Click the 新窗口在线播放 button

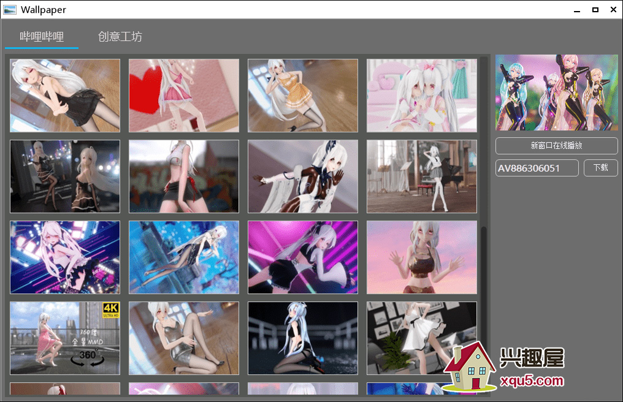556,146
